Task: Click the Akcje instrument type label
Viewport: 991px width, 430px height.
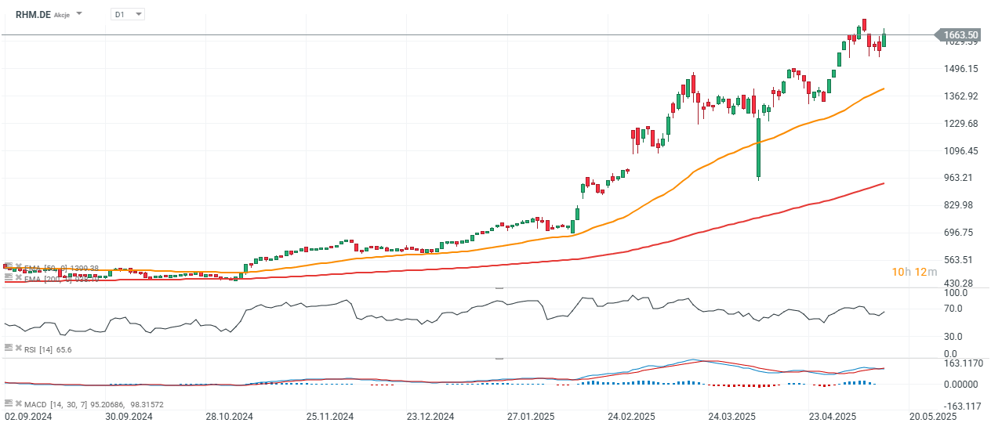Action: pos(62,15)
